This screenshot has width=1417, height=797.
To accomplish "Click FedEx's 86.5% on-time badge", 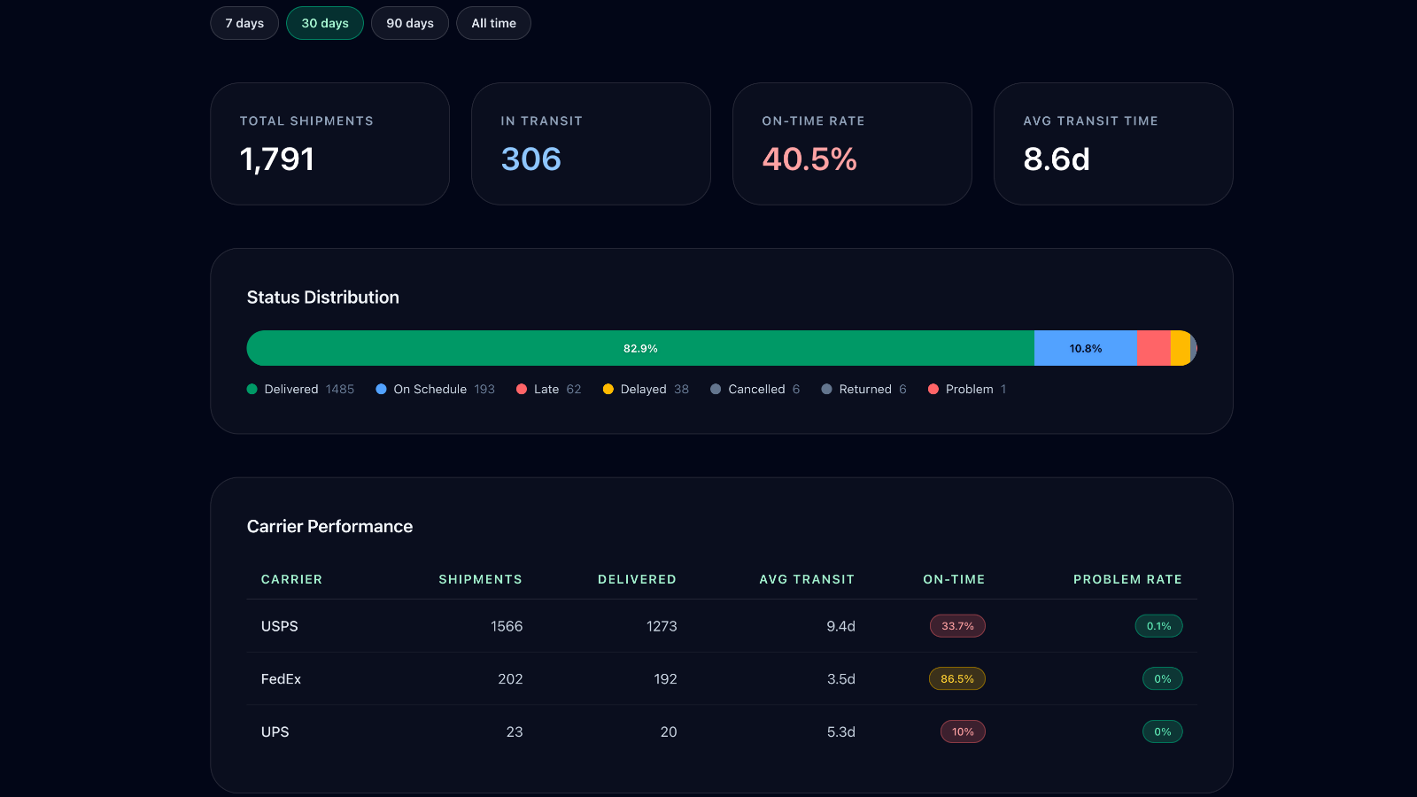I will 957,678.
